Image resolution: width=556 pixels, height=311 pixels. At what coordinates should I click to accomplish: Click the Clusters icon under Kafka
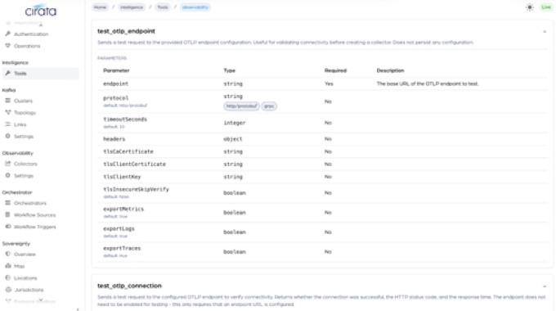pyautogui.click(x=8, y=101)
